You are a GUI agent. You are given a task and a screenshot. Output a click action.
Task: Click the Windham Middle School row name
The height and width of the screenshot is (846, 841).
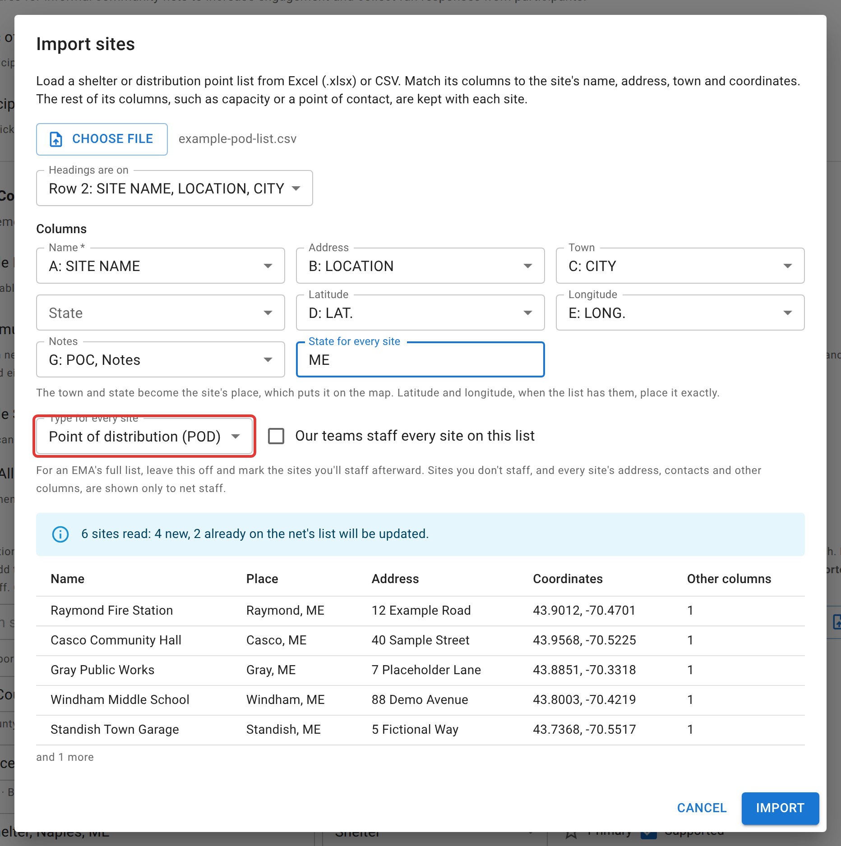120,699
